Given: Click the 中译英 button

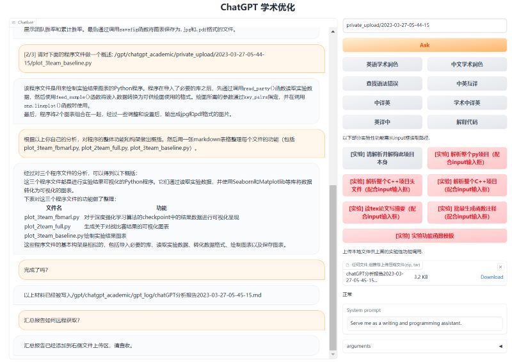Looking at the screenshot, I should [382, 103].
